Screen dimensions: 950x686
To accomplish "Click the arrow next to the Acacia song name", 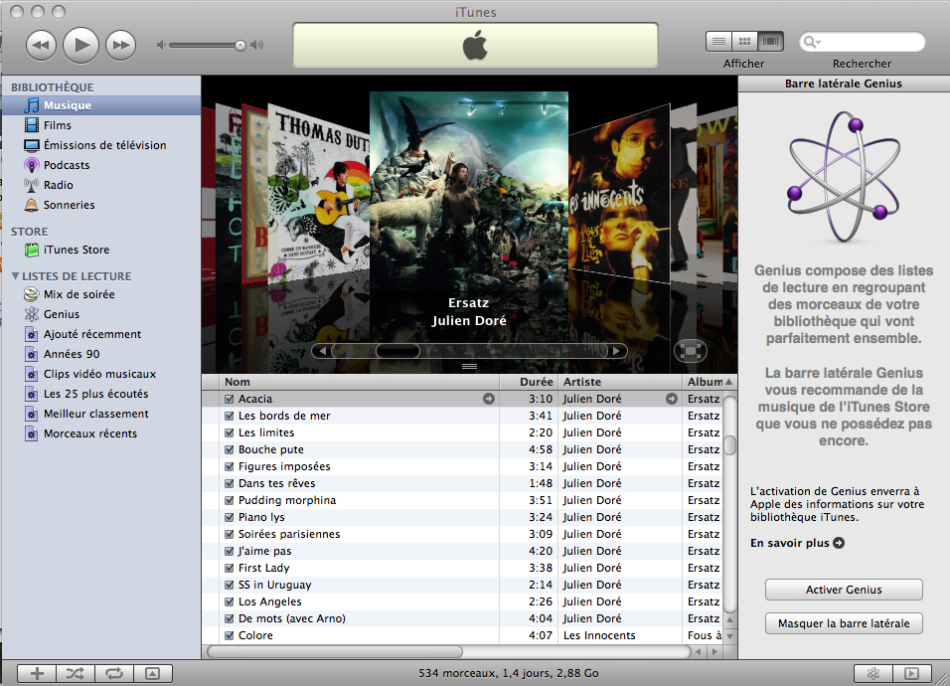I will coord(488,399).
